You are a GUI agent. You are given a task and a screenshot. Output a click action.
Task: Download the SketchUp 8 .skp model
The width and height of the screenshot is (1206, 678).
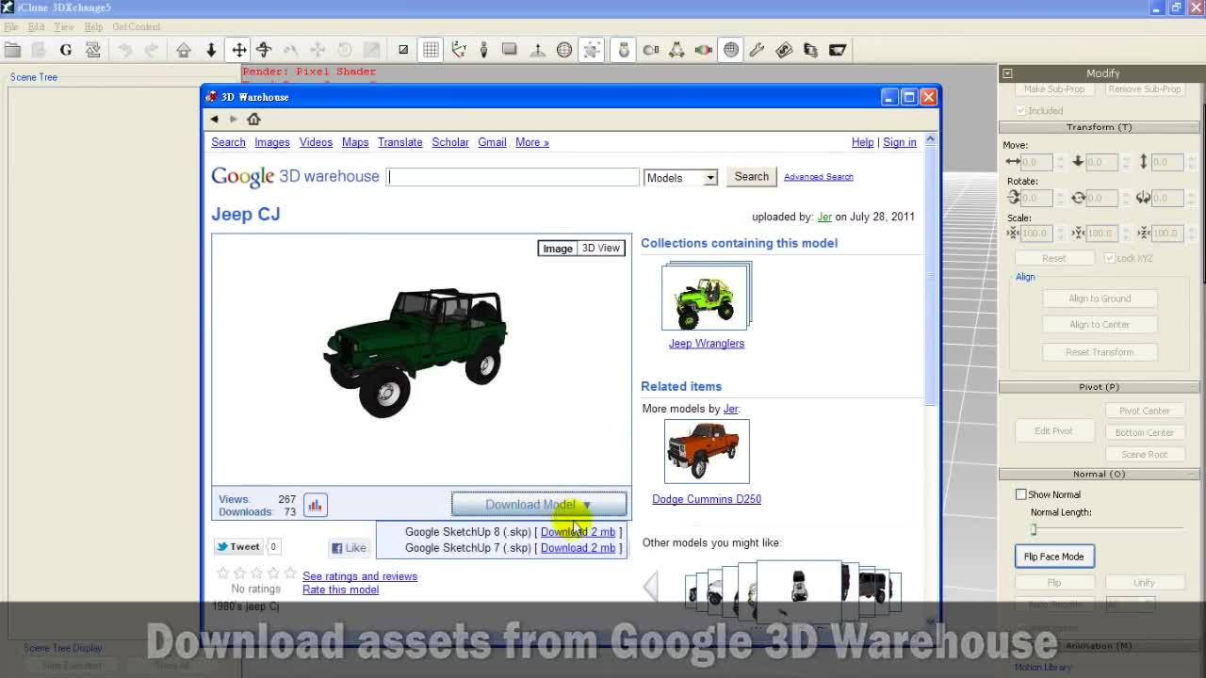point(578,532)
